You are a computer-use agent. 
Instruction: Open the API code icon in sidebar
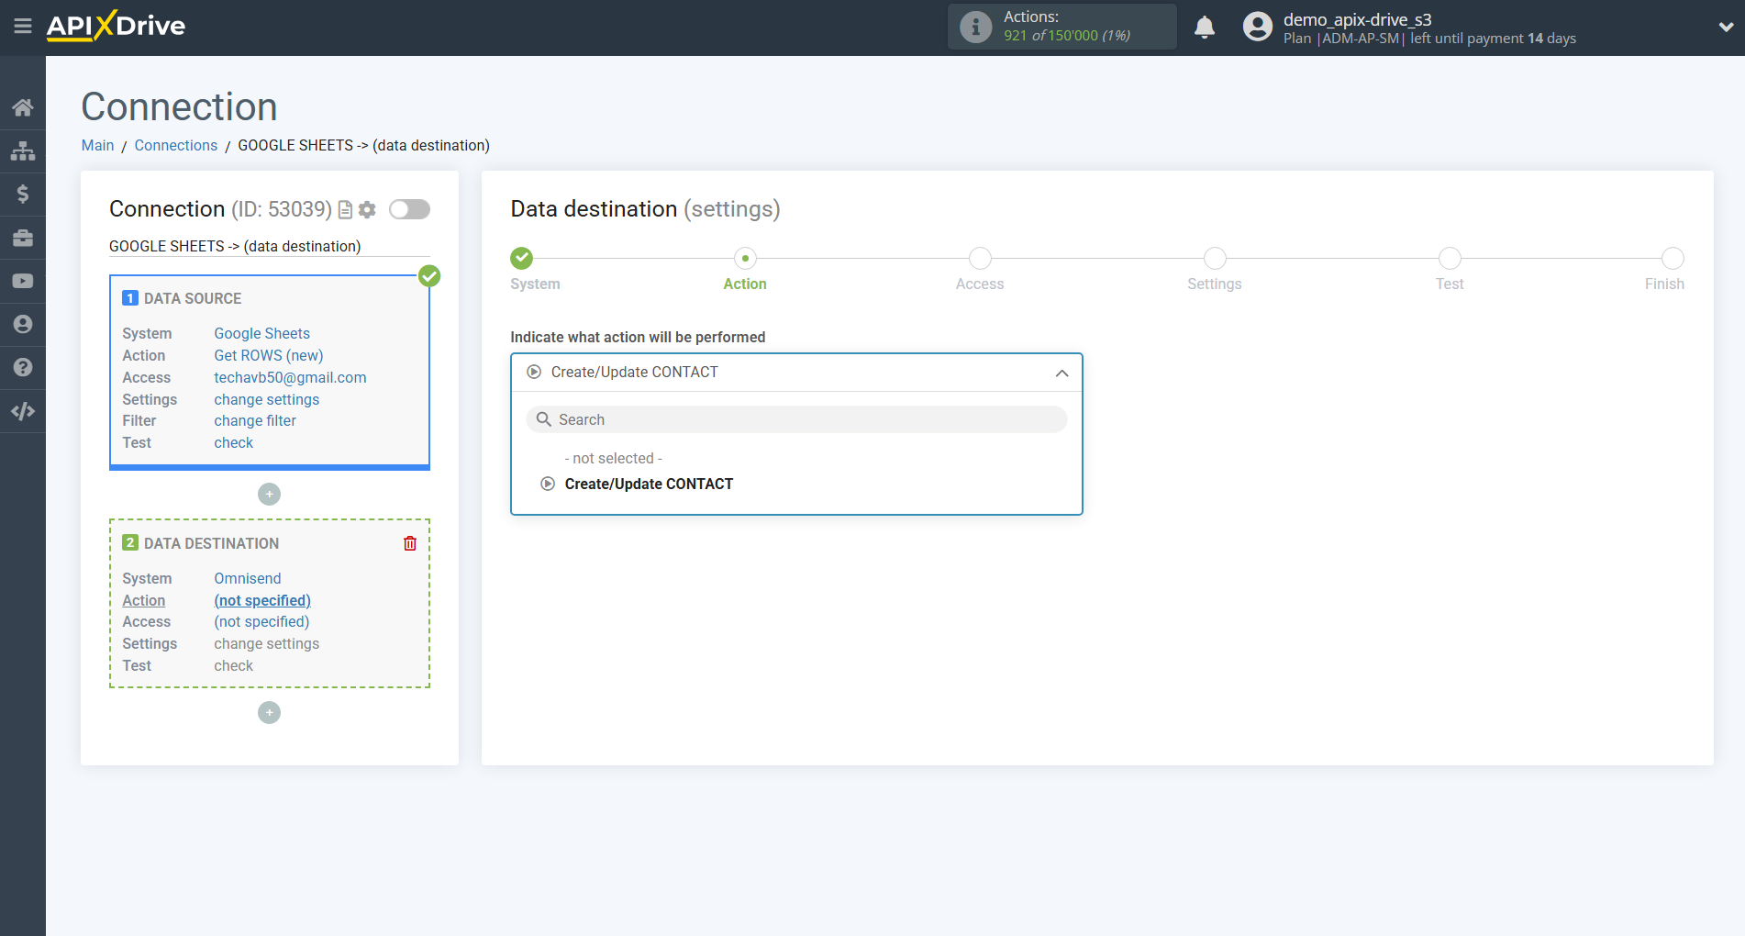click(x=23, y=410)
